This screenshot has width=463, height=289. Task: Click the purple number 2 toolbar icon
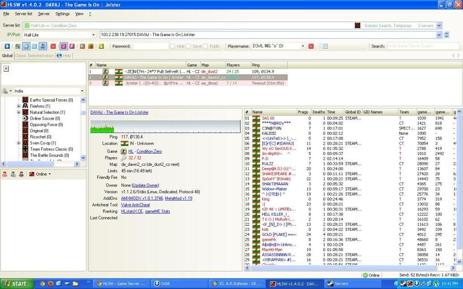pyautogui.click(x=63, y=46)
